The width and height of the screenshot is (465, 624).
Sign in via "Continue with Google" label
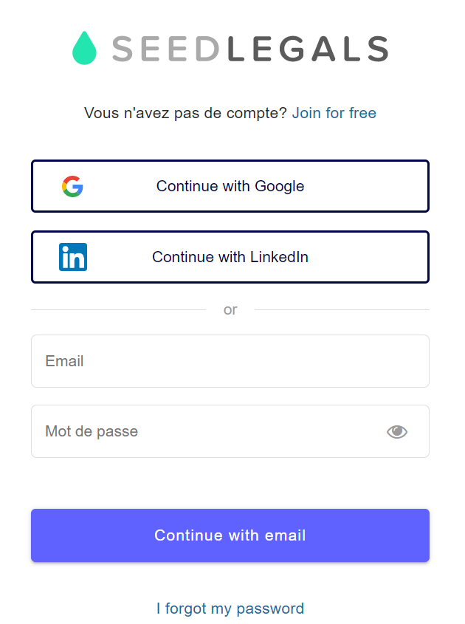[x=230, y=186]
